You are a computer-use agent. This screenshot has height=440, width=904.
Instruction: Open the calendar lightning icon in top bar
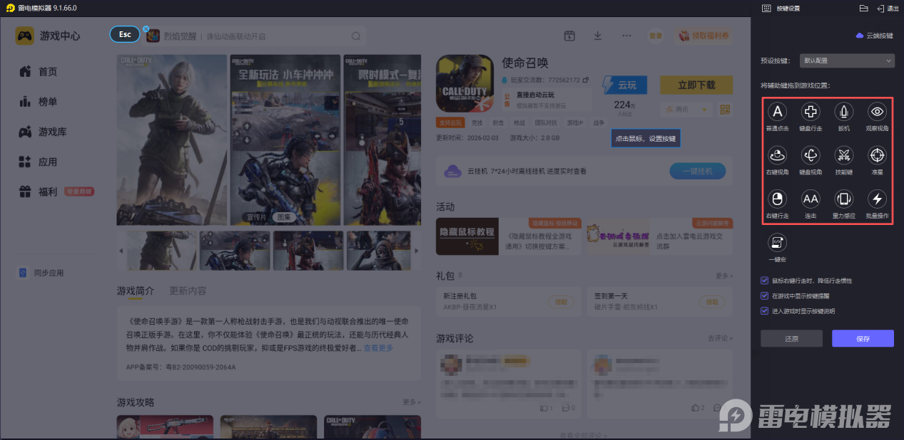pyautogui.click(x=569, y=36)
